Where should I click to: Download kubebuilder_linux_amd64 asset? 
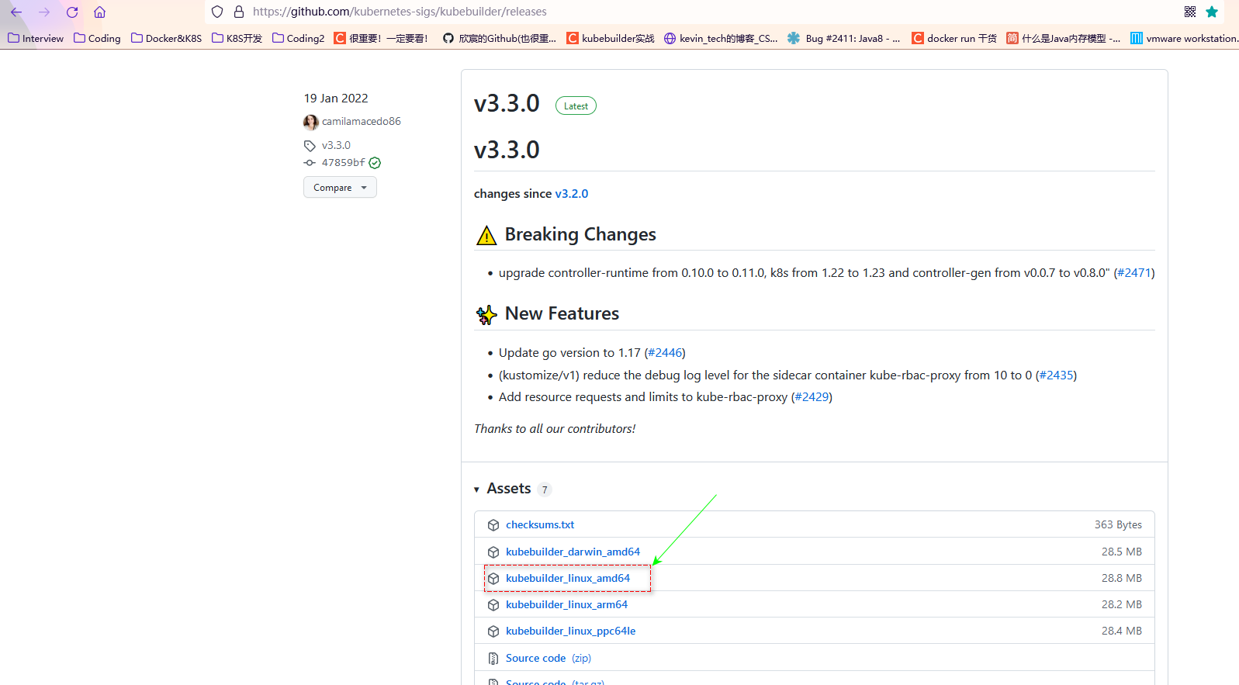point(568,578)
